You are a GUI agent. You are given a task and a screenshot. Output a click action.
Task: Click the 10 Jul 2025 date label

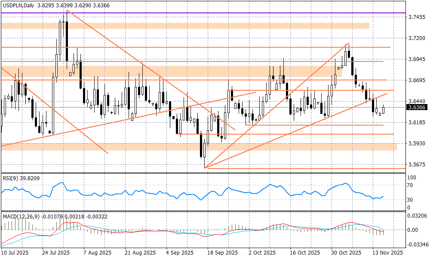click(x=16, y=253)
